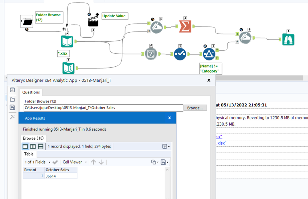Click the 'Finished running' status message

65,129
